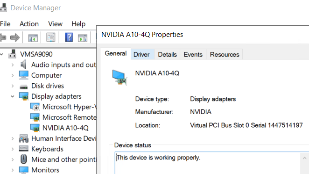Click the Manufacturer value NVIDIA
Image resolution: width=309 pixels, height=174 pixels.
coord(201,112)
